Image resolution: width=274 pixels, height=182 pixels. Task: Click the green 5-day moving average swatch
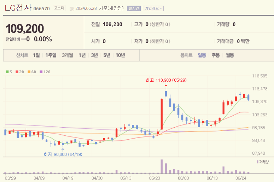7,72
